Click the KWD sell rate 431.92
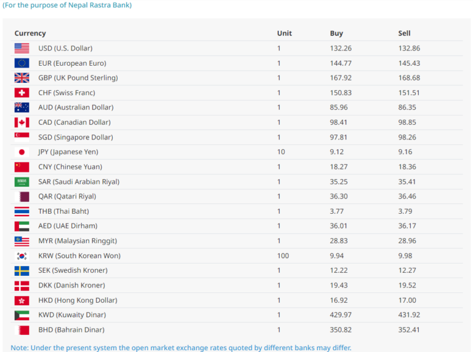 tap(409, 315)
